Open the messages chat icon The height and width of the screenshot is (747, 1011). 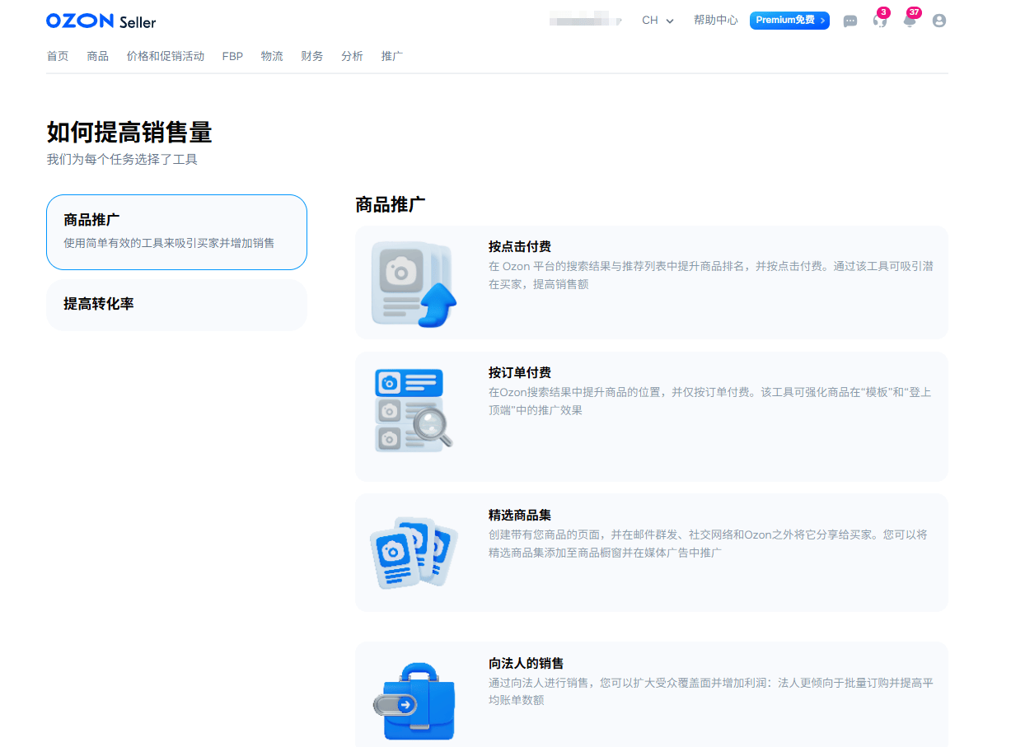pos(850,21)
